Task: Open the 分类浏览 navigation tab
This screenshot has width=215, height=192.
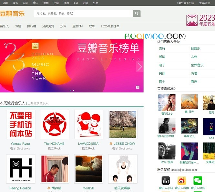Action: pos(48,26)
